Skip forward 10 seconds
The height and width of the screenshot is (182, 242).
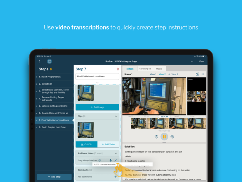tap(172, 137)
